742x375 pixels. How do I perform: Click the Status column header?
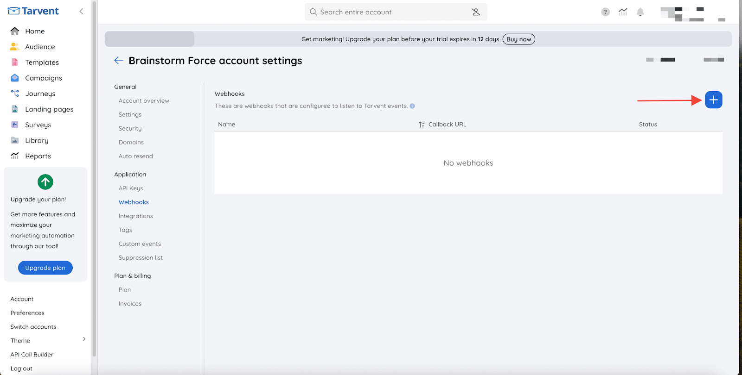pyautogui.click(x=648, y=125)
